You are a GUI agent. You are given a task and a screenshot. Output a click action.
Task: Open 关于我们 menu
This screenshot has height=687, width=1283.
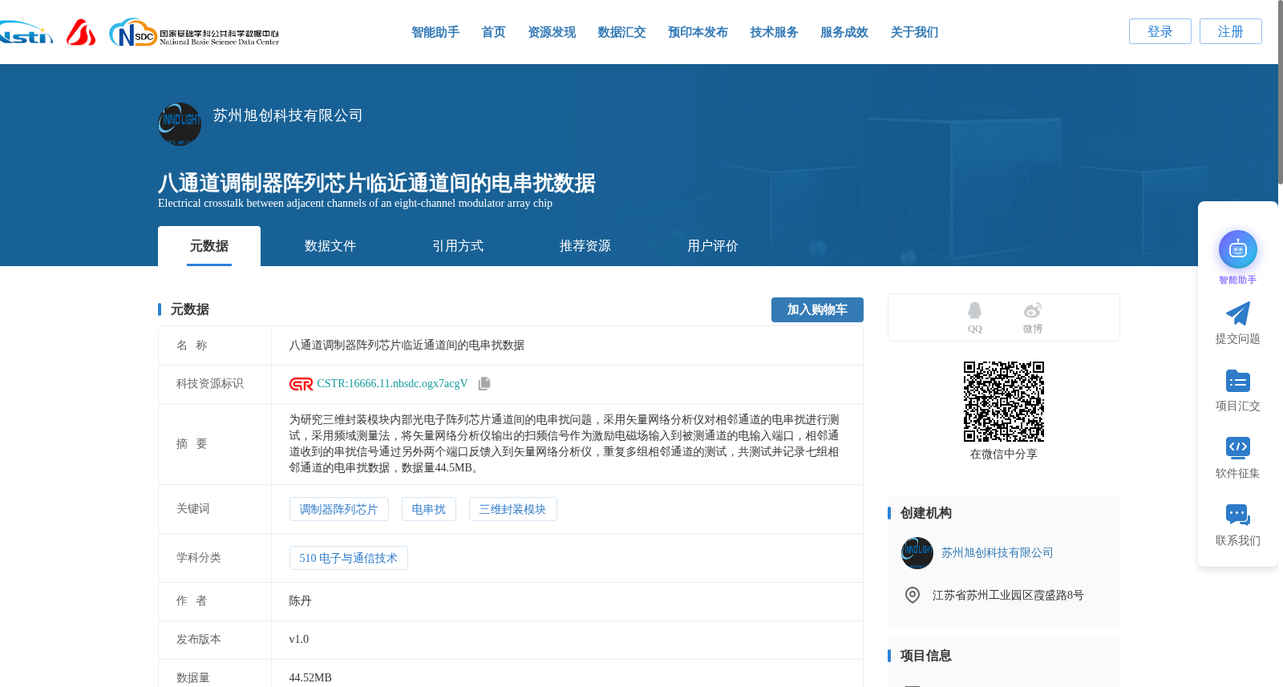pyautogui.click(x=914, y=32)
